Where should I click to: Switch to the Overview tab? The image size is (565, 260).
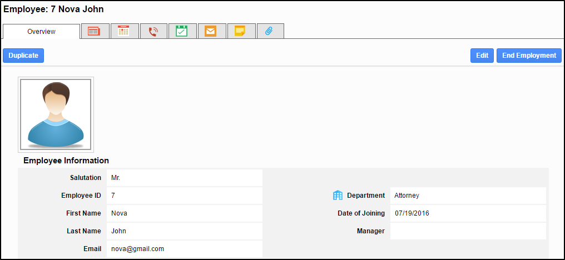(42, 32)
